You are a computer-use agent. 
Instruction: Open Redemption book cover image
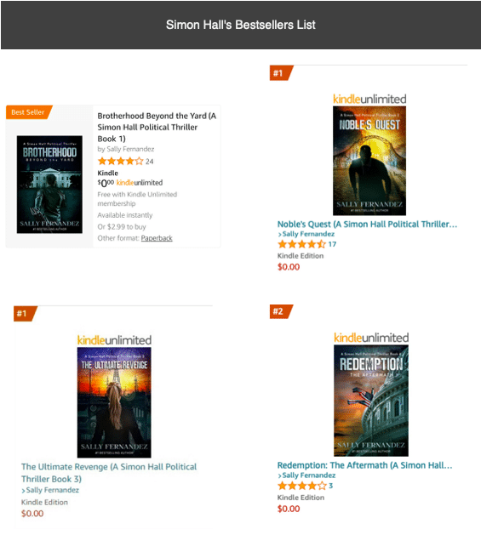(x=371, y=401)
